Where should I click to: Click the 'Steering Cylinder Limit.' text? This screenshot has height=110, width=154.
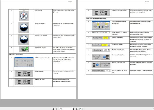pyautogui.click(x=118, y=50)
